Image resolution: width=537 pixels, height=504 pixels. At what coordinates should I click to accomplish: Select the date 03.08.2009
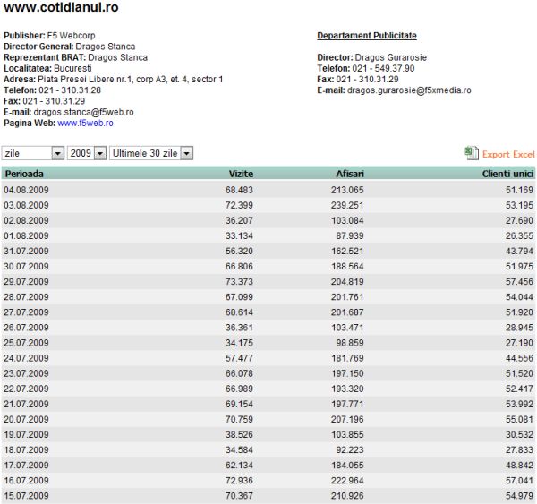(x=26, y=205)
